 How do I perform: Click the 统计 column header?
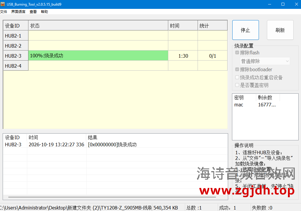(213, 25)
